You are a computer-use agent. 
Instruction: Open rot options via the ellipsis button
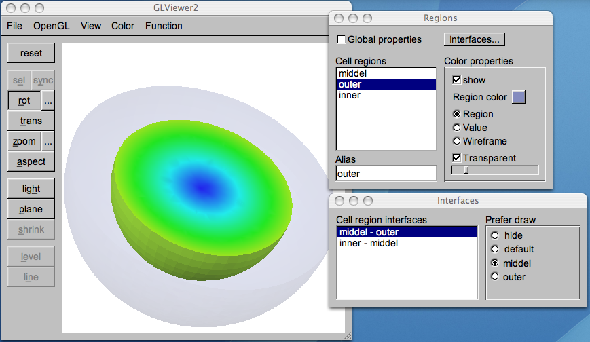[x=48, y=101]
